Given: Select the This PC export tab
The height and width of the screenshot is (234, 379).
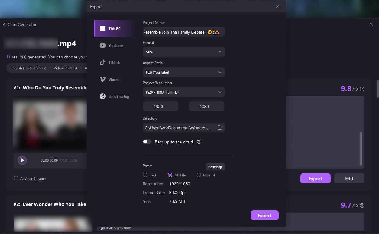Looking at the screenshot, I should point(115,28).
